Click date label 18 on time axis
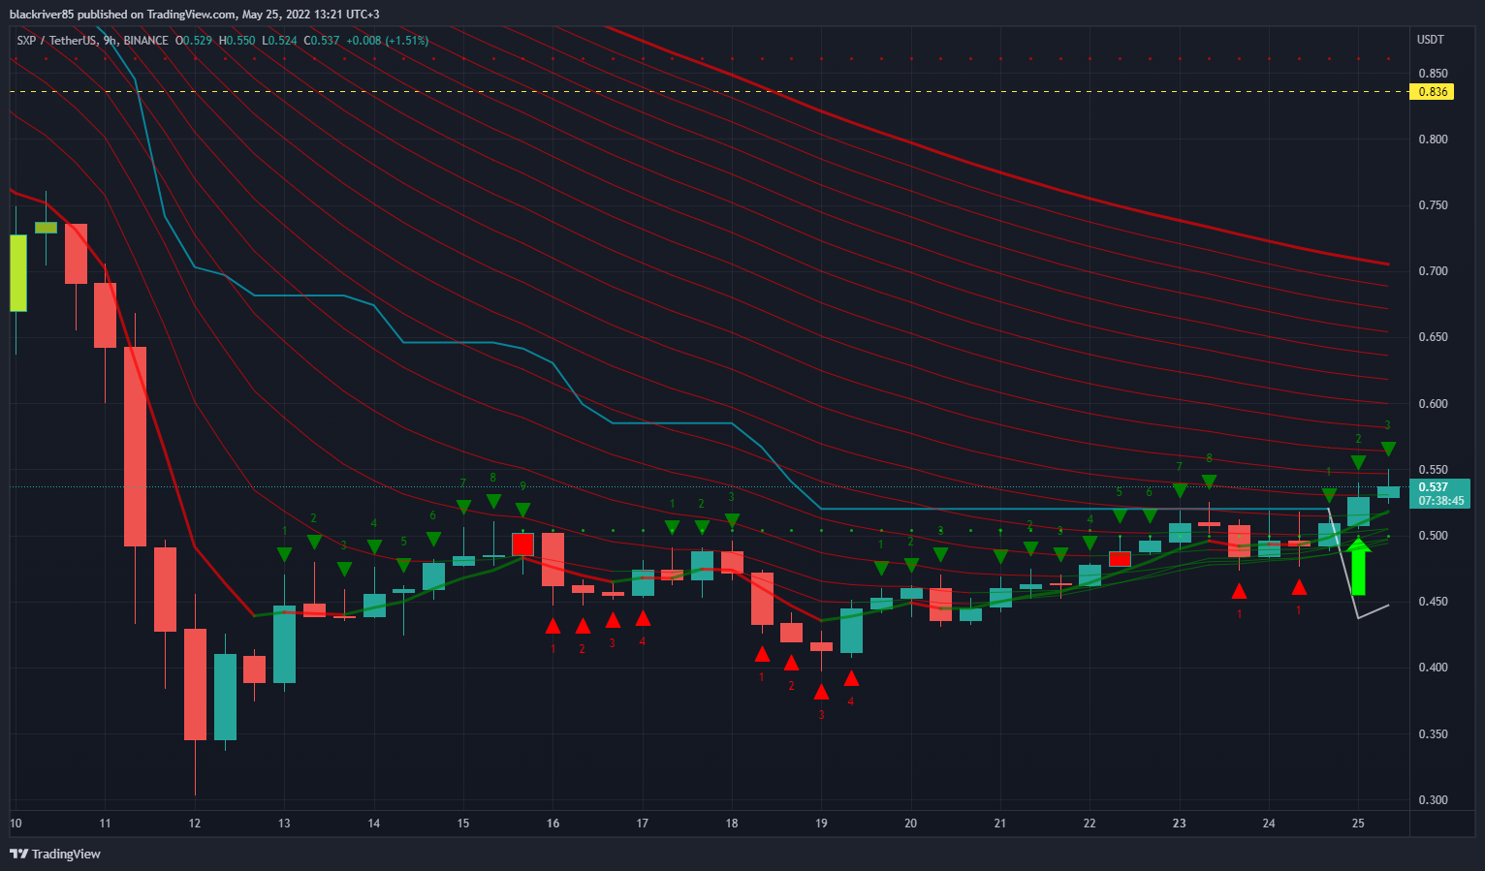 [732, 824]
